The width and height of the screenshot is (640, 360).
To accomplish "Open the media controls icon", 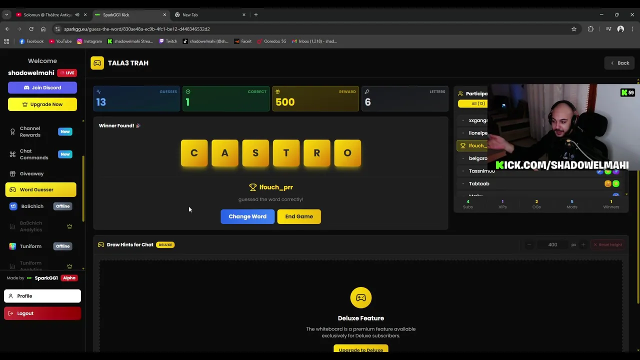I will coord(608,29).
